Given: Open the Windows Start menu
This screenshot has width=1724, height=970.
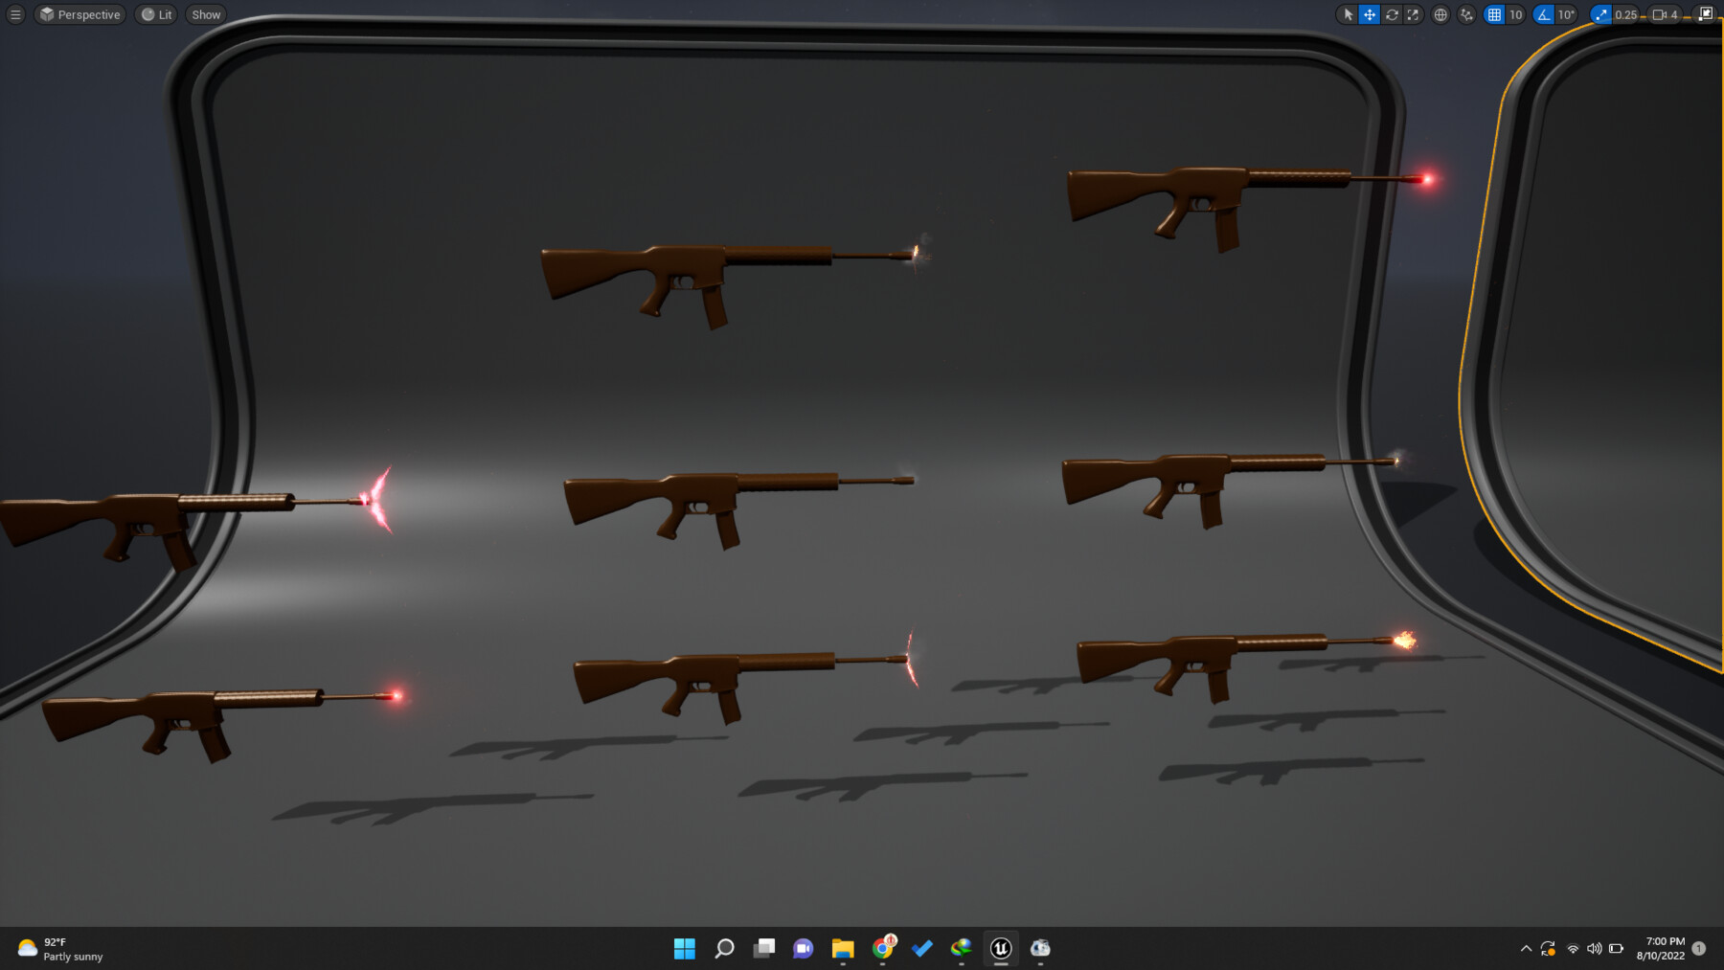Looking at the screenshot, I should click(684, 948).
